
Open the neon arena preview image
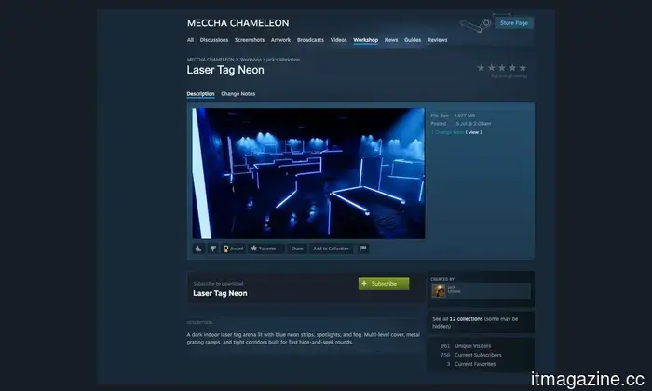308,173
